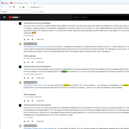Open the Opera menu button

click(x=5, y=3)
